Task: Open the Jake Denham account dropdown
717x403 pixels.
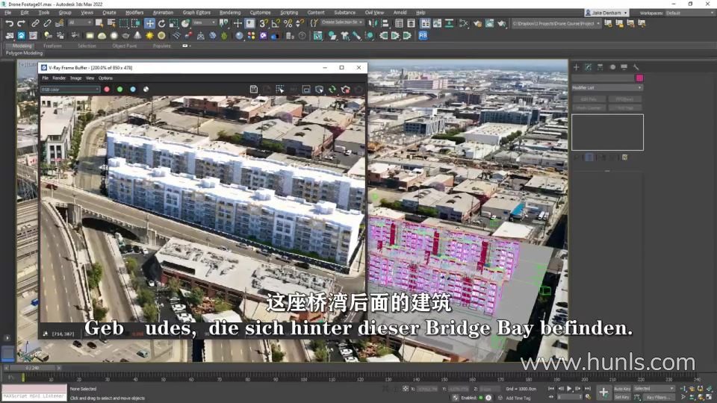Action: click(606, 13)
